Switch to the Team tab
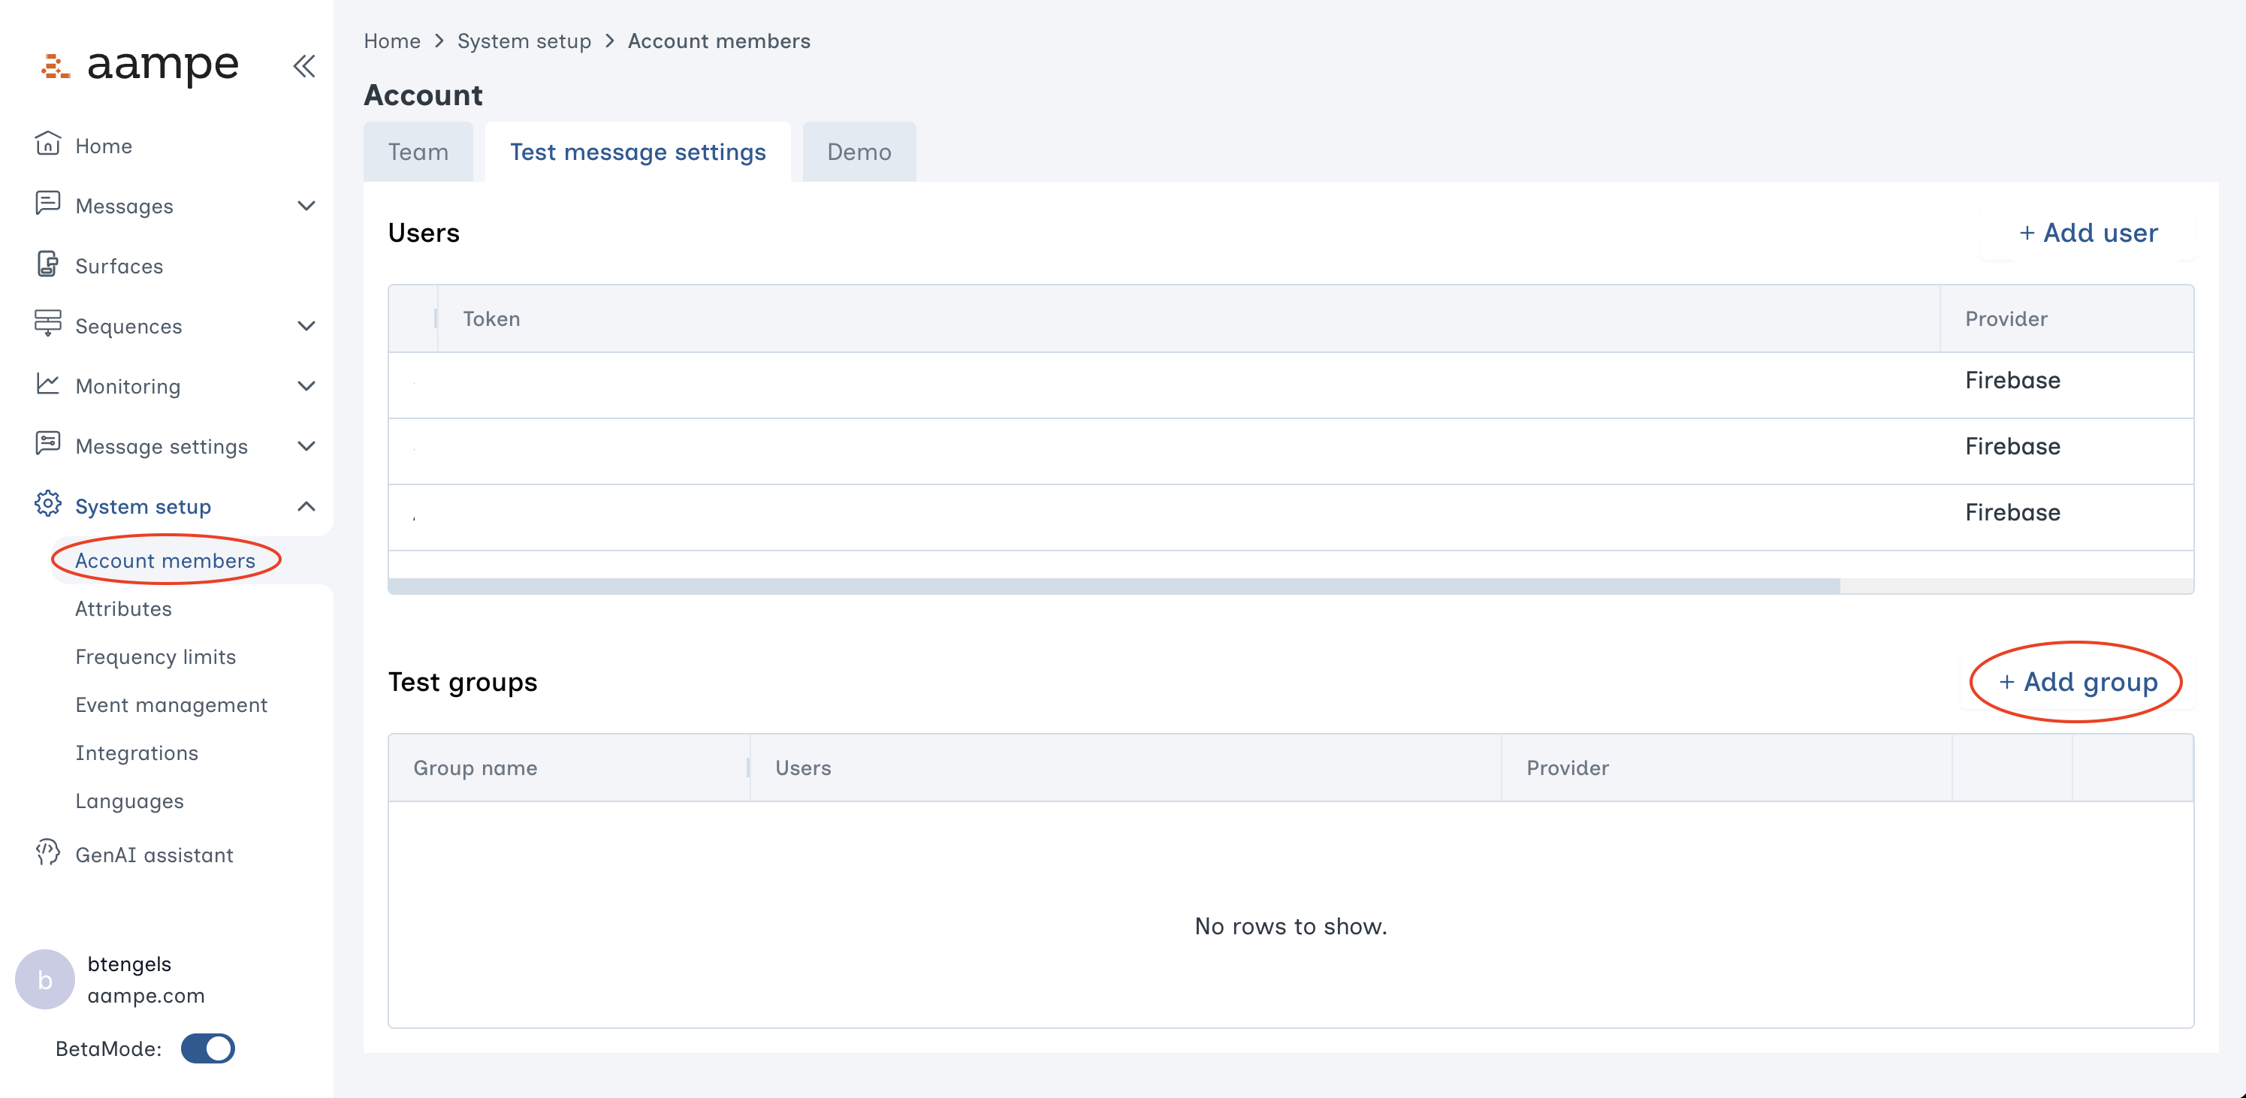Image resolution: width=2246 pixels, height=1098 pixels. click(418, 152)
